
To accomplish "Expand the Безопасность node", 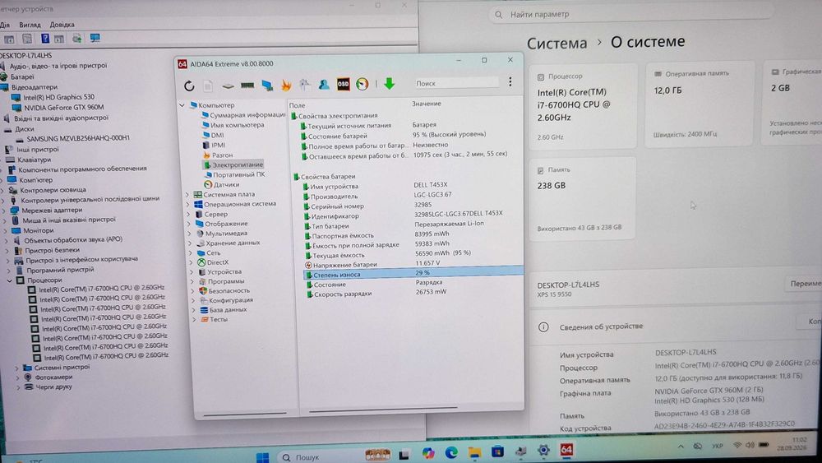I will (193, 291).
